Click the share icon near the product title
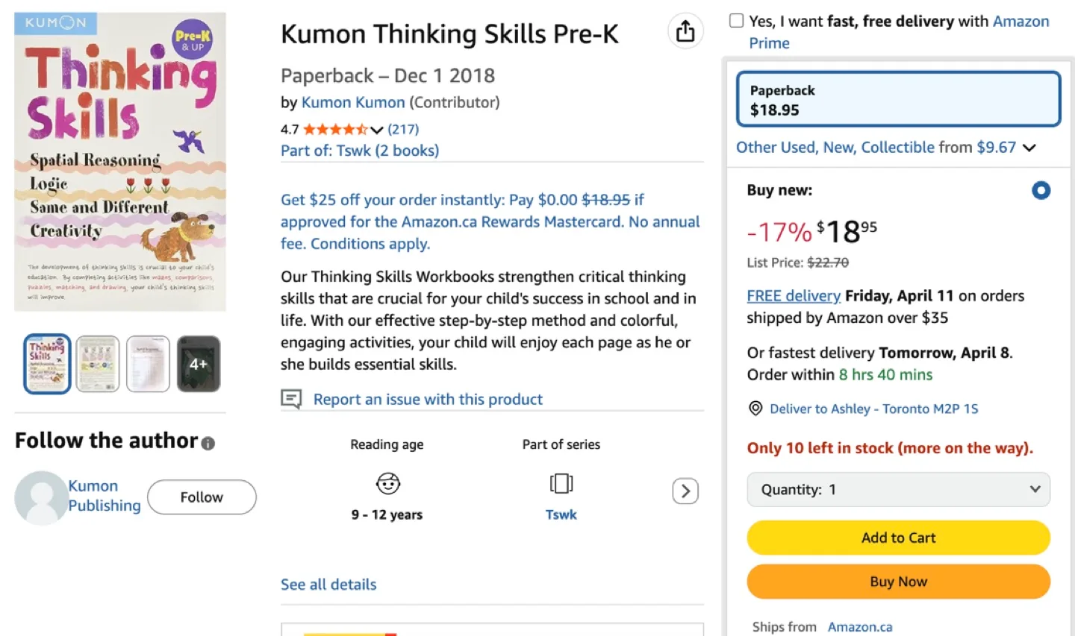1075x636 pixels. (685, 31)
